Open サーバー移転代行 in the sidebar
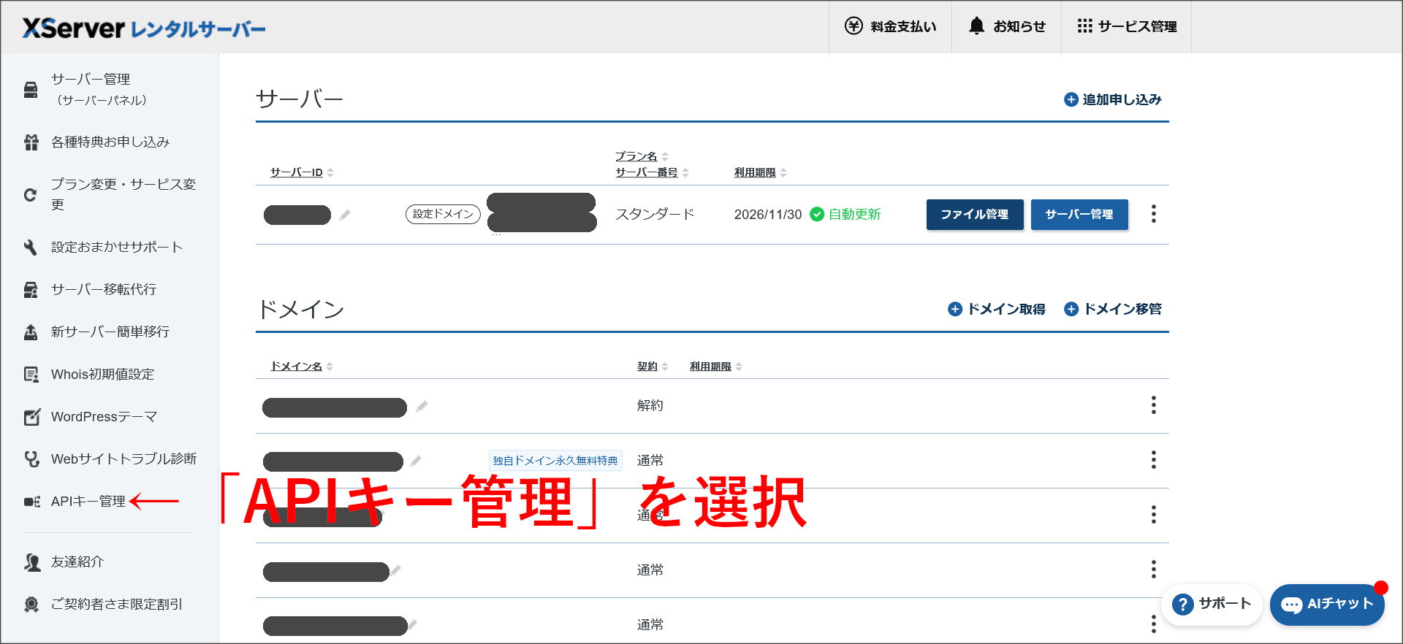 click(x=103, y=289)
